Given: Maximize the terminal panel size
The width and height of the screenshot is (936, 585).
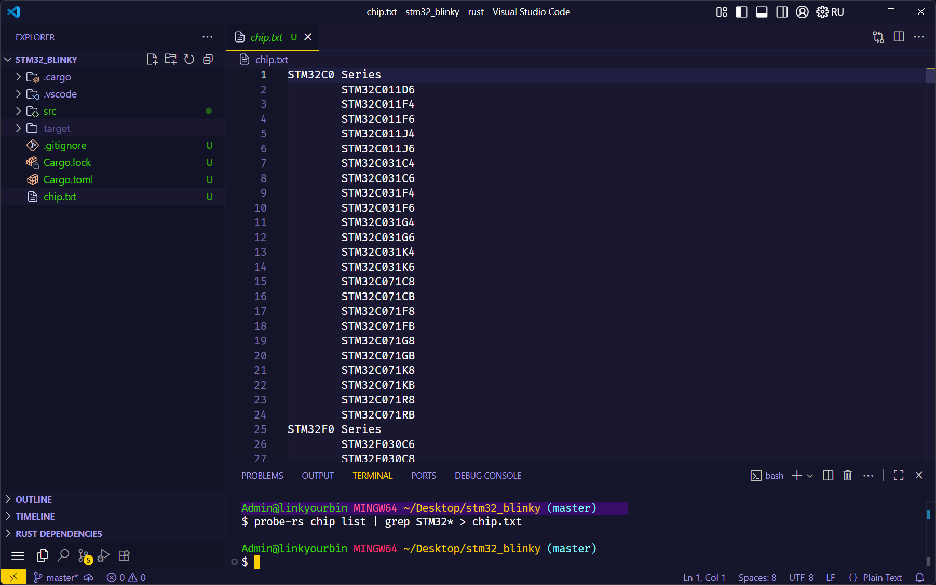Looking at the screenshot, I should (899, 476).
